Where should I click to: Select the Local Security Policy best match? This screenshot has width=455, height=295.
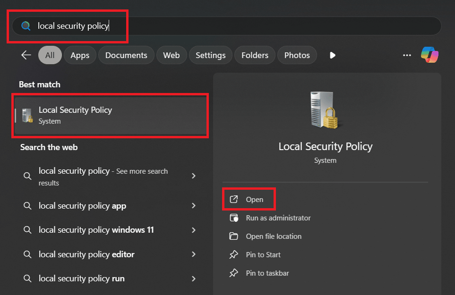point(111,115)
